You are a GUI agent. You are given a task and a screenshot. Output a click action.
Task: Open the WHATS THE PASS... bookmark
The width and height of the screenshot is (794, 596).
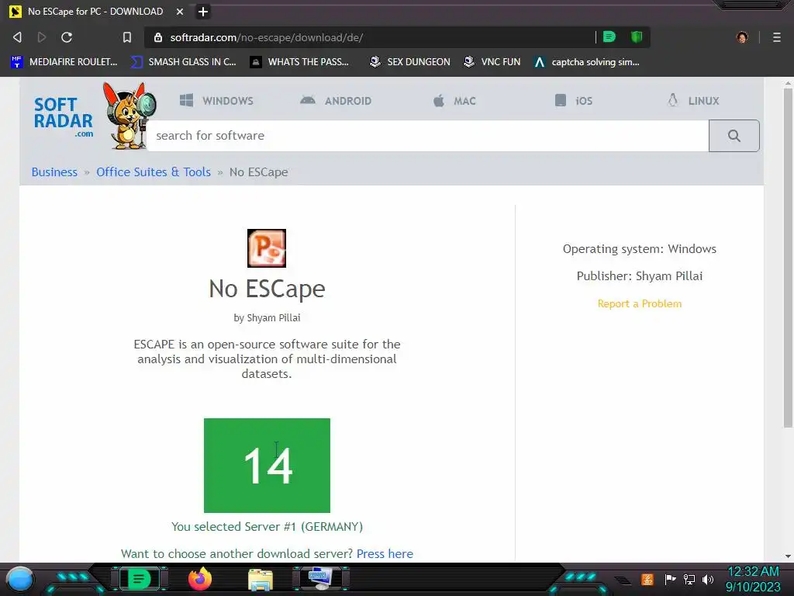click(x=299, y=62)
